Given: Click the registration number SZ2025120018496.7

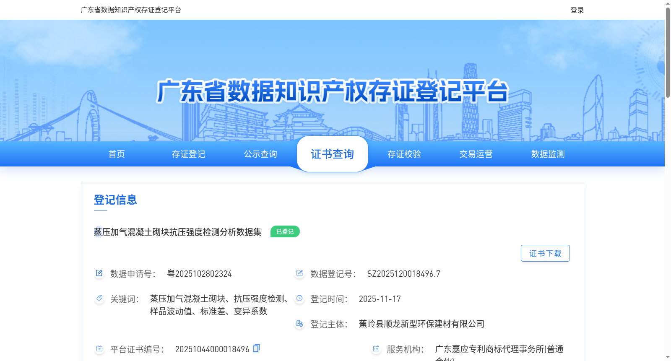Looking at the screenshot, I should coord(404,274).
